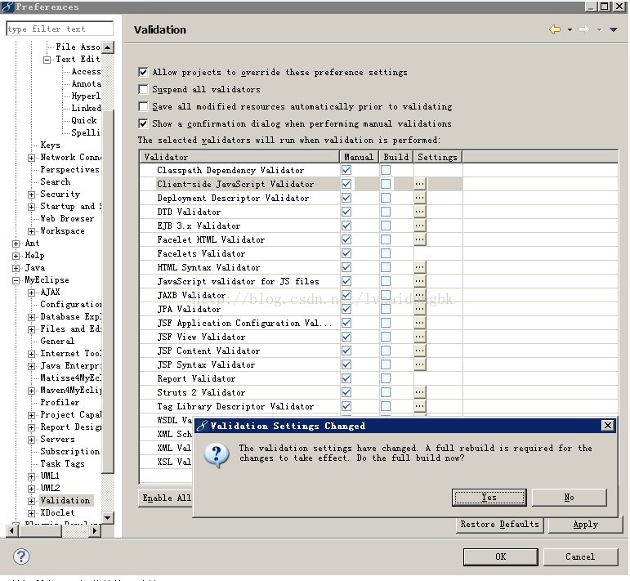Expand the Ant preferences node

click(x=16, y=244)
